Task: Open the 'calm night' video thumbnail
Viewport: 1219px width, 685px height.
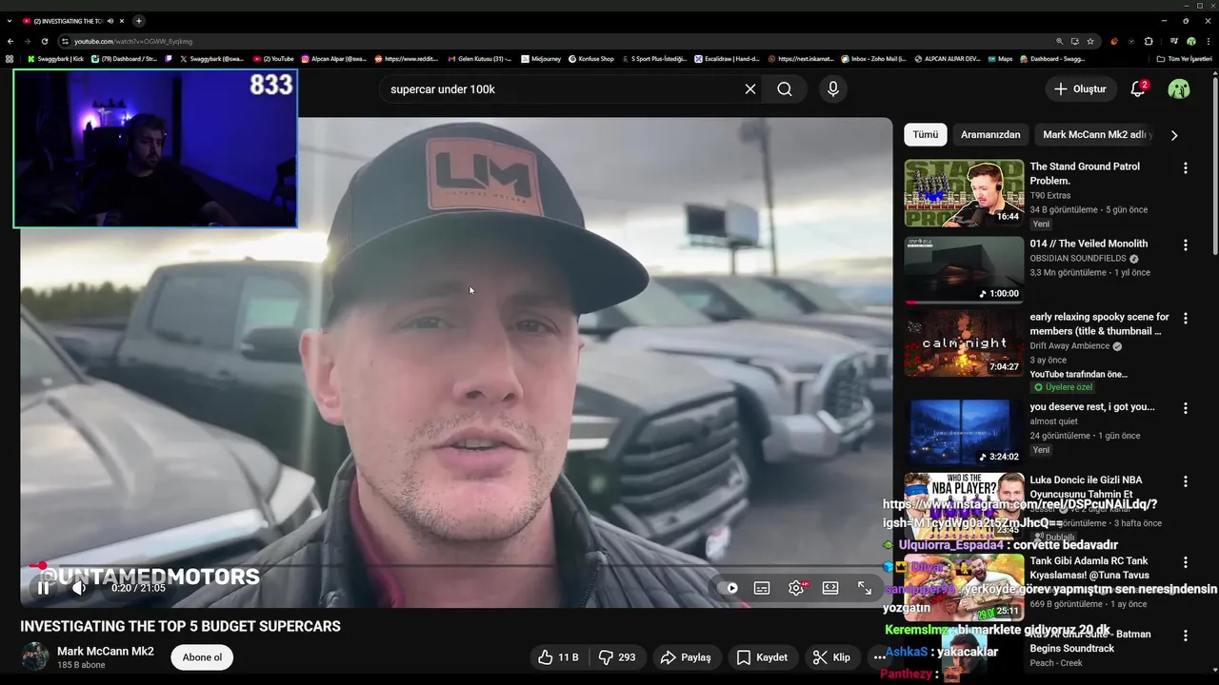Action: coord(964,343)
